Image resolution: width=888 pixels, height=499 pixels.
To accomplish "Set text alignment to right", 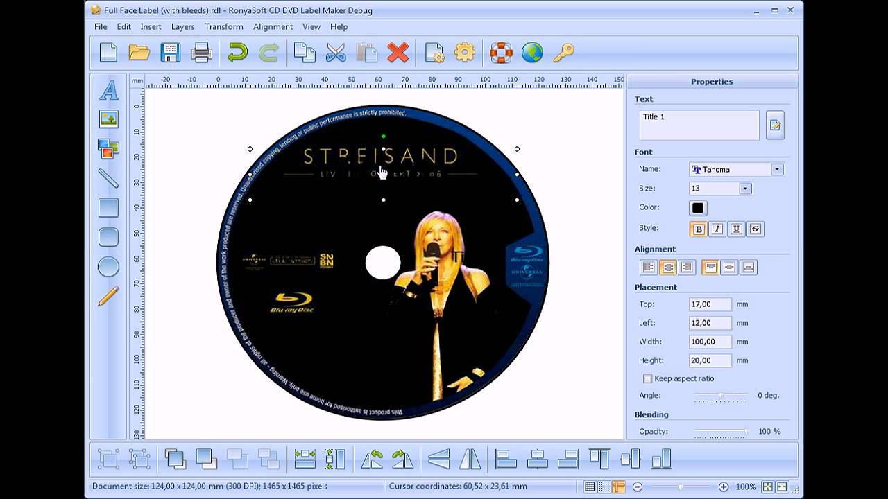I will [687, 268].
